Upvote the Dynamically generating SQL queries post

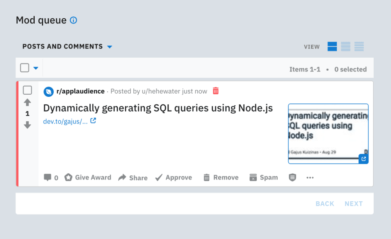click(x=28, y=103)
